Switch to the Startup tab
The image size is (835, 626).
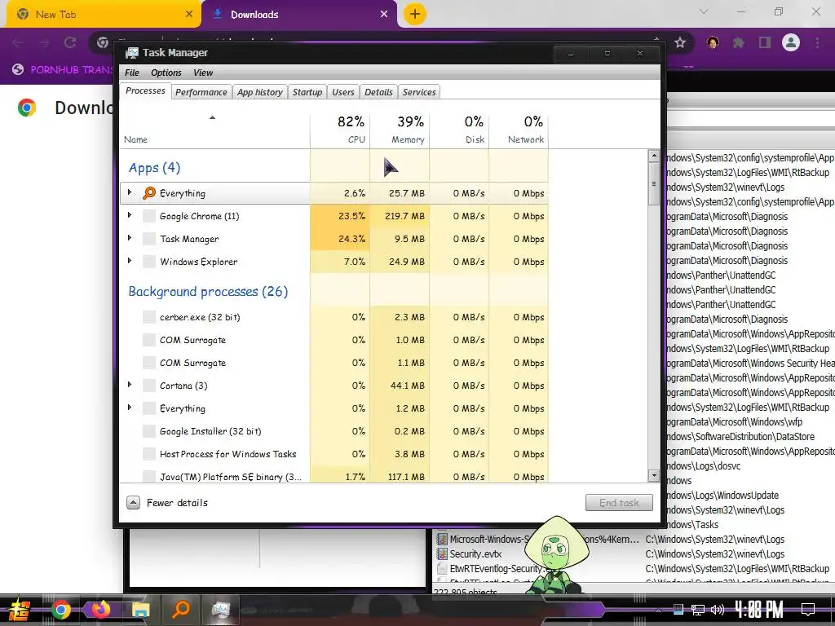(307, 92)
